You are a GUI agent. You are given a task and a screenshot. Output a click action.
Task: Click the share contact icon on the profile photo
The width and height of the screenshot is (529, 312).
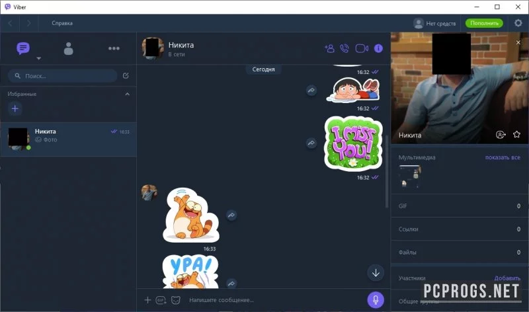(501, 135)
